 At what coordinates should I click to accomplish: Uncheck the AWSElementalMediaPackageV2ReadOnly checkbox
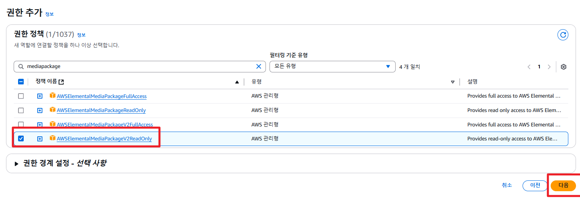pyautogui.click(x=21, y=138)
